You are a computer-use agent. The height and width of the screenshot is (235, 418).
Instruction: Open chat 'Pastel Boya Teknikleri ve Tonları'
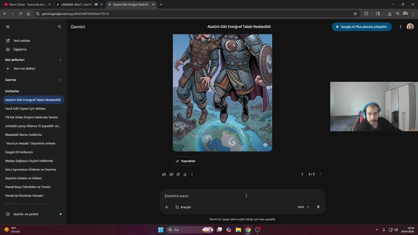pos(33,187)
